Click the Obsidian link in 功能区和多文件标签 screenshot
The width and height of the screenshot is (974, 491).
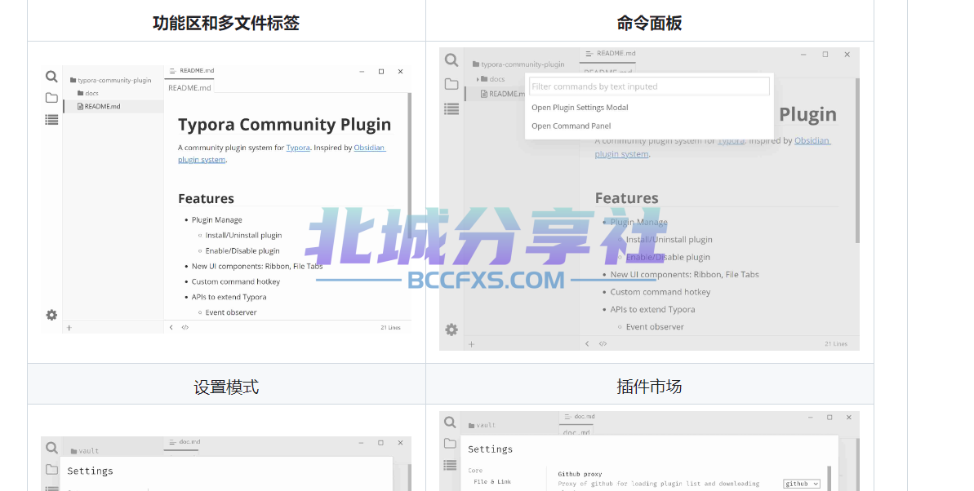[x=370, y=148]
